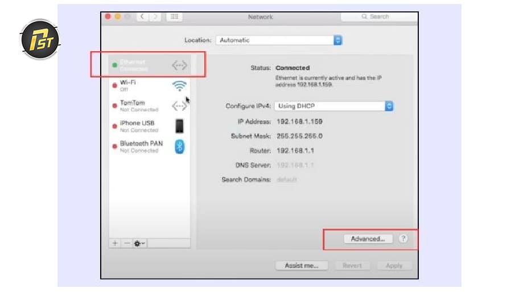Click the Apply button
This screenshot has height=292, width=519.
394,265
